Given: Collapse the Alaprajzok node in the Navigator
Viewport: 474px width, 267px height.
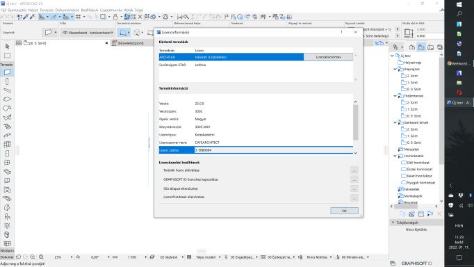Looking at the screenshot, I should (x=395, y=70).
